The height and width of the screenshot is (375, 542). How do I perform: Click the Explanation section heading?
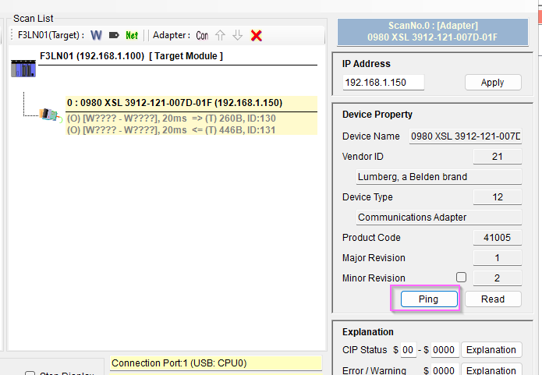[368, 332]
